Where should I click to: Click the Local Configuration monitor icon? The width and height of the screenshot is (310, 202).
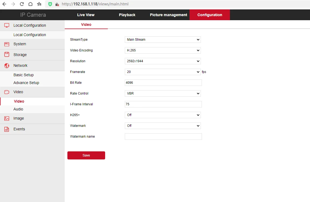[x=7, y=25]
